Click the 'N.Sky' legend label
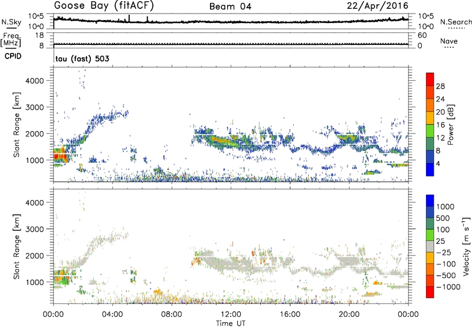Image resolution: width=472 pixels, height=327 pixels. (11, 22)
